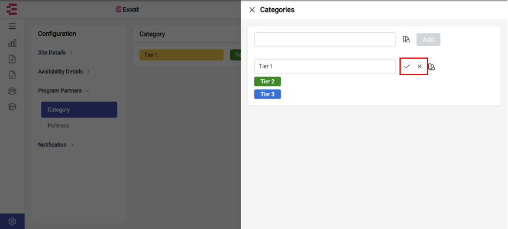Open the color picker beside the new category field

pyautogui.click(x=407, y=39)
